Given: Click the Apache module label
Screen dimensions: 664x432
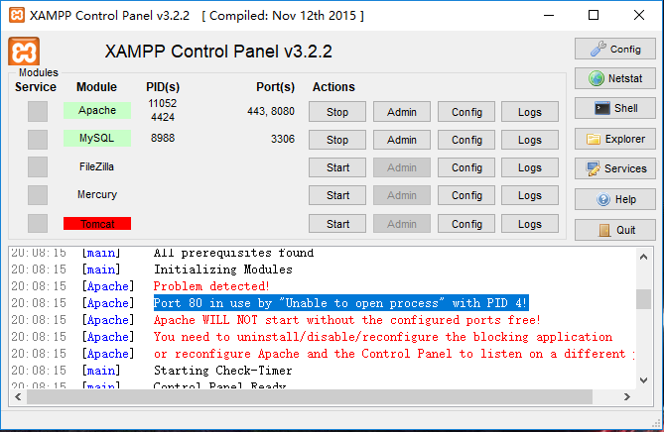Looking at the screenshot, I should coord(97,110).
